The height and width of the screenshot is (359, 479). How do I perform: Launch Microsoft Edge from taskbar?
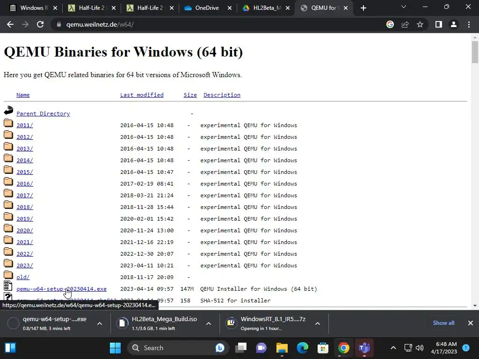[303, 348]
